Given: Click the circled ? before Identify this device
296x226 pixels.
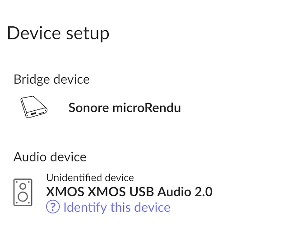Looking at the screenshot, I should pyautogui.click(x=53, y=207).
